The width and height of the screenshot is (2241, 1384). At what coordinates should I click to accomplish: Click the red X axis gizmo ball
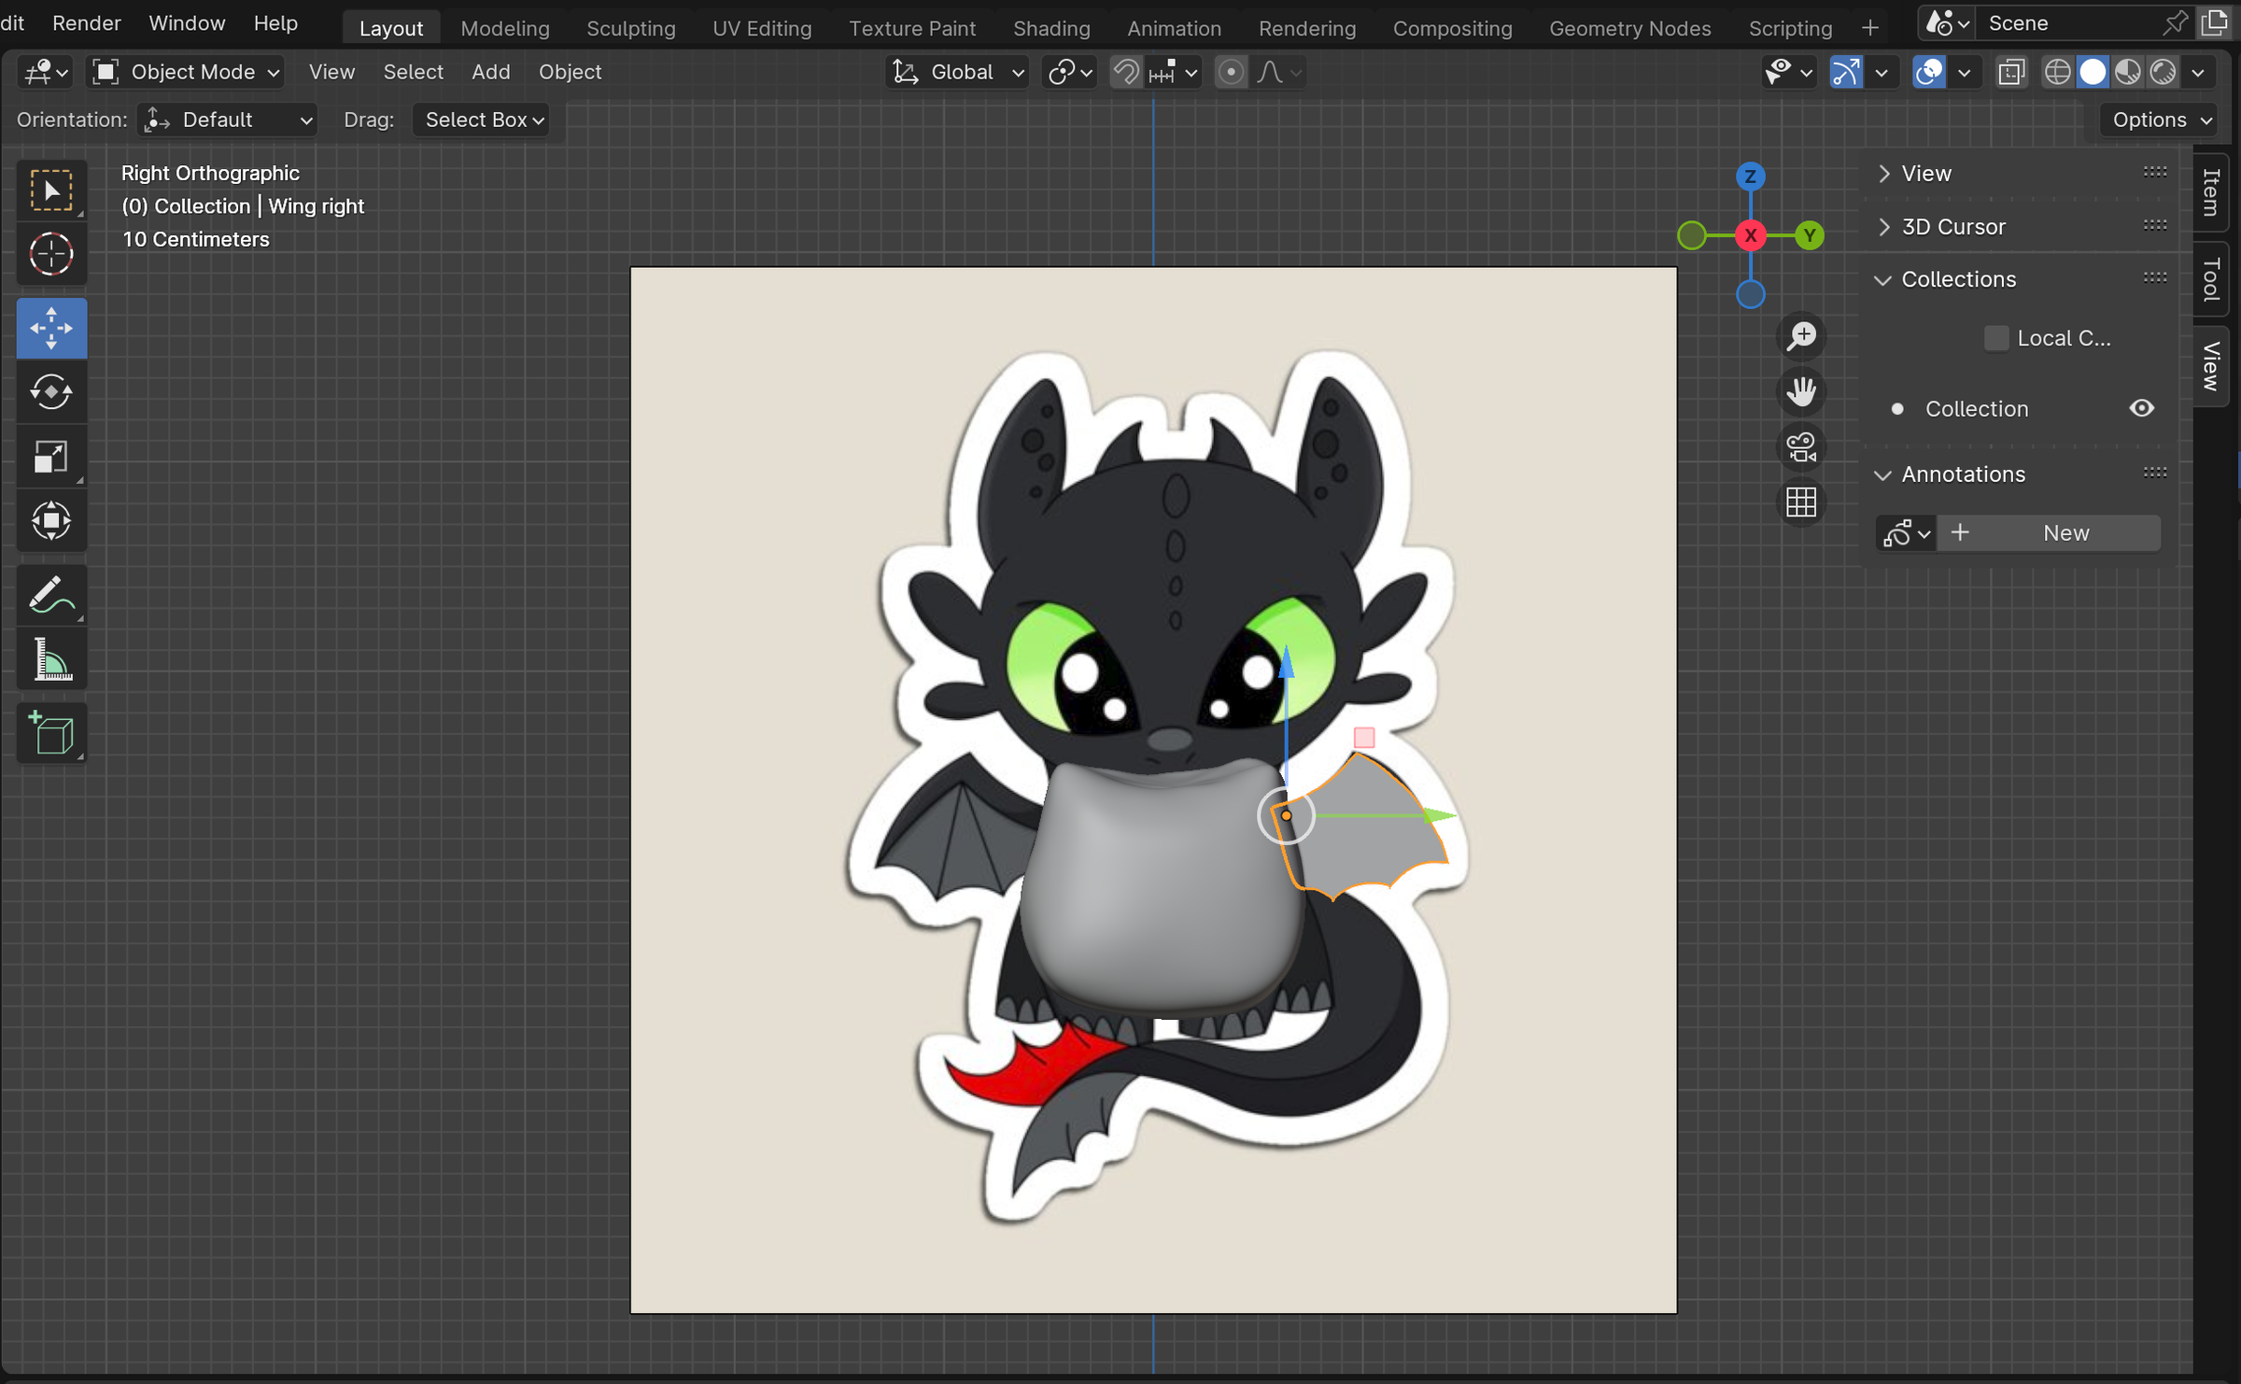pyautogui.click(x=1751, y=235)
